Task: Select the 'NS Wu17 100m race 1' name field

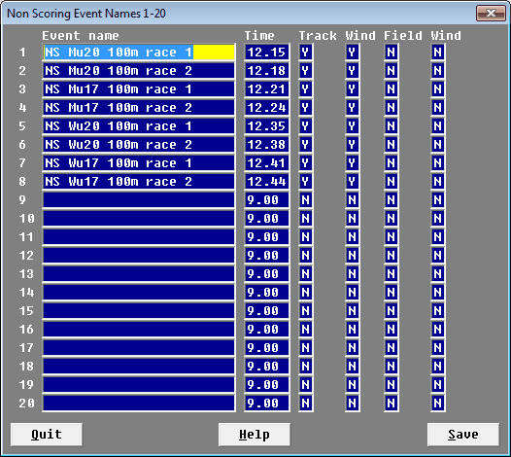Action: [139, 162]
